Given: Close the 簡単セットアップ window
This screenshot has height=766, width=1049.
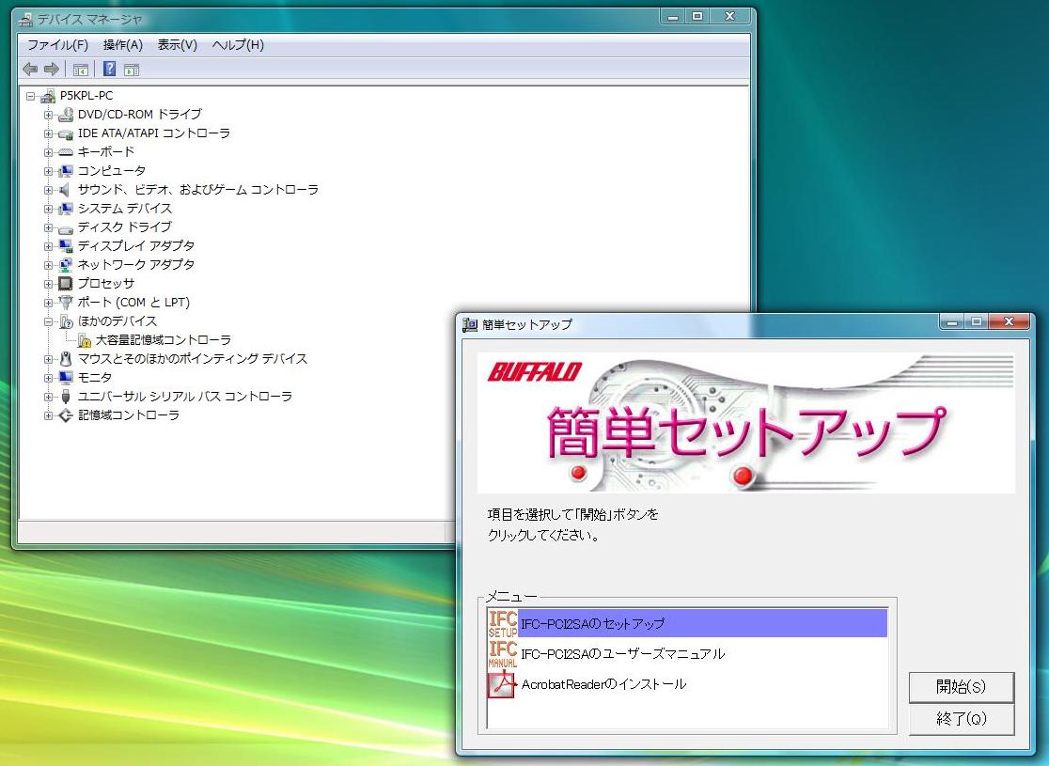Looking at the screenshot, I should tap(1010, 321).
